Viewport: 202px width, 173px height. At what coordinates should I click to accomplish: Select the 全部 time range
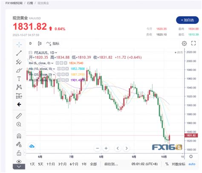pos(93,164)
